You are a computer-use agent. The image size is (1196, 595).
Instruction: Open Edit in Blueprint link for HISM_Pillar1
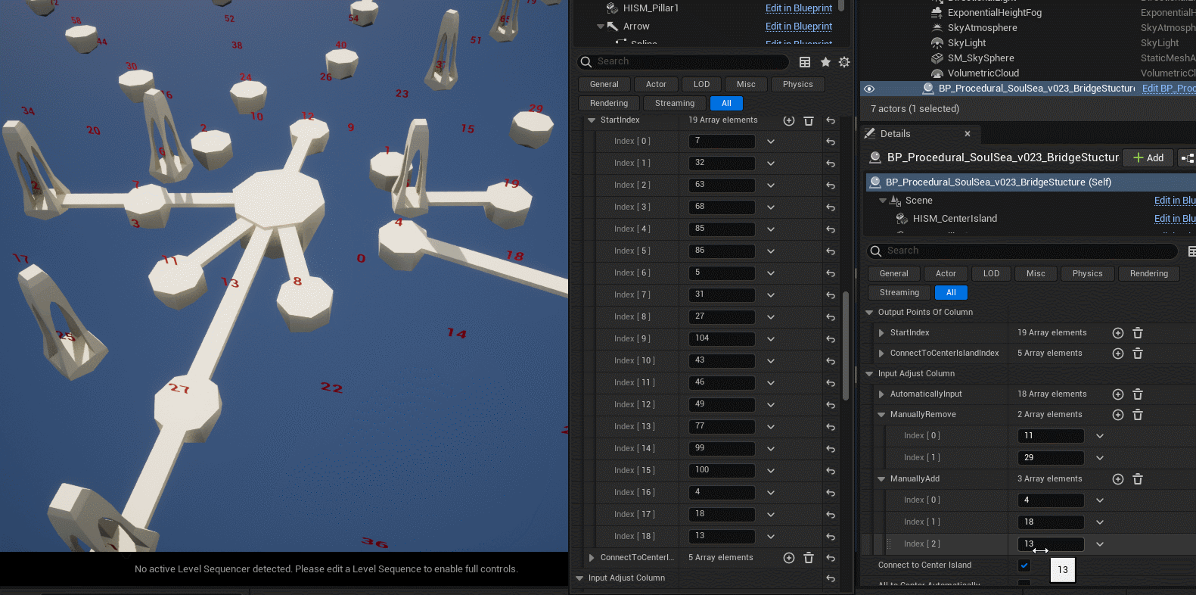[x=799, y=8]
